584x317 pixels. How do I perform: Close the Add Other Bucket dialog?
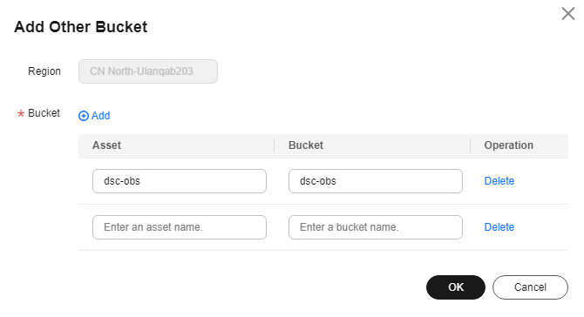(568, 14)
